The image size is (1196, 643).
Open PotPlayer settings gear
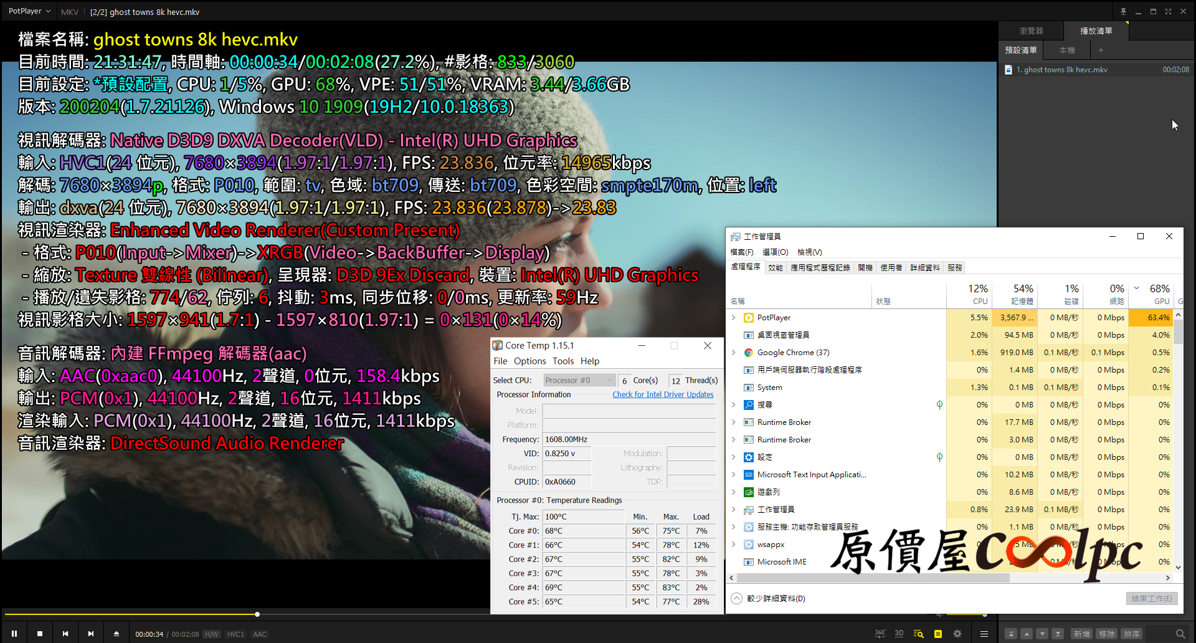pyautogui.click(x=957, y=634)
